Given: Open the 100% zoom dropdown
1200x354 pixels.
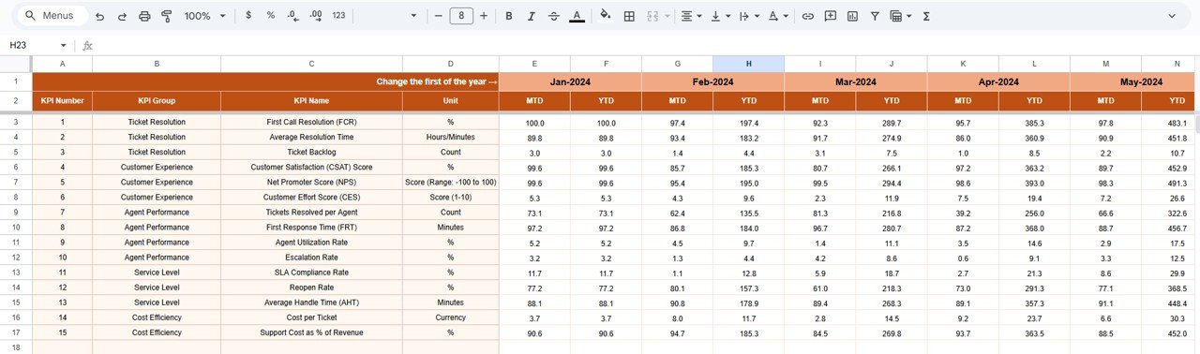Looking at the screenshot, I should (204, 16).
